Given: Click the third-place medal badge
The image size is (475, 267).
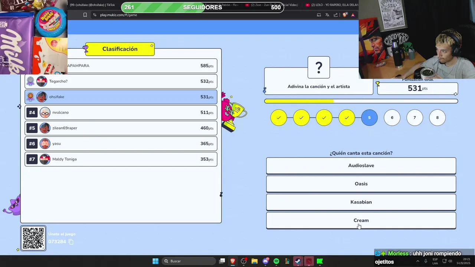Looking at the screenshot, I should (x=30, y=97).
